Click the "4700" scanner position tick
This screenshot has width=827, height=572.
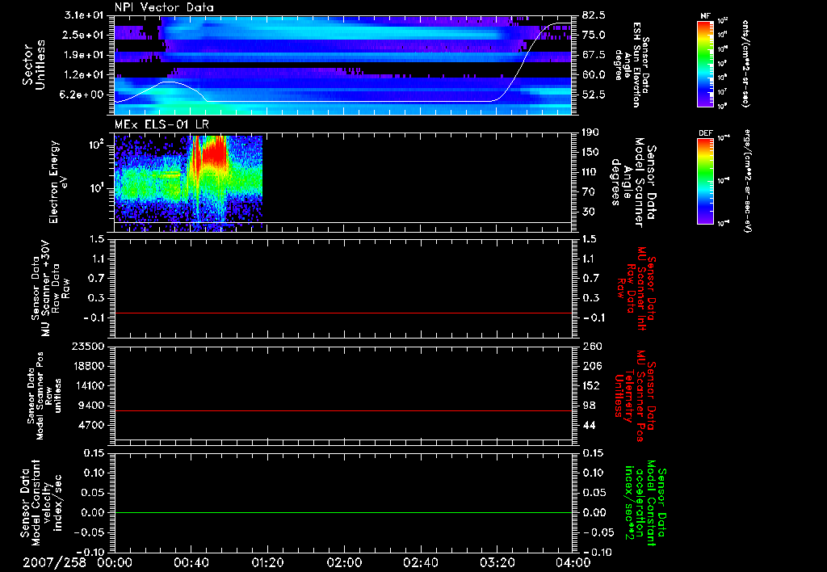pos(92,425)
